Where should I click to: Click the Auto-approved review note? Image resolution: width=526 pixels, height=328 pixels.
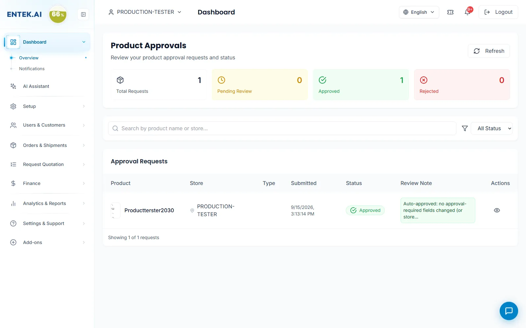point(438,210)
